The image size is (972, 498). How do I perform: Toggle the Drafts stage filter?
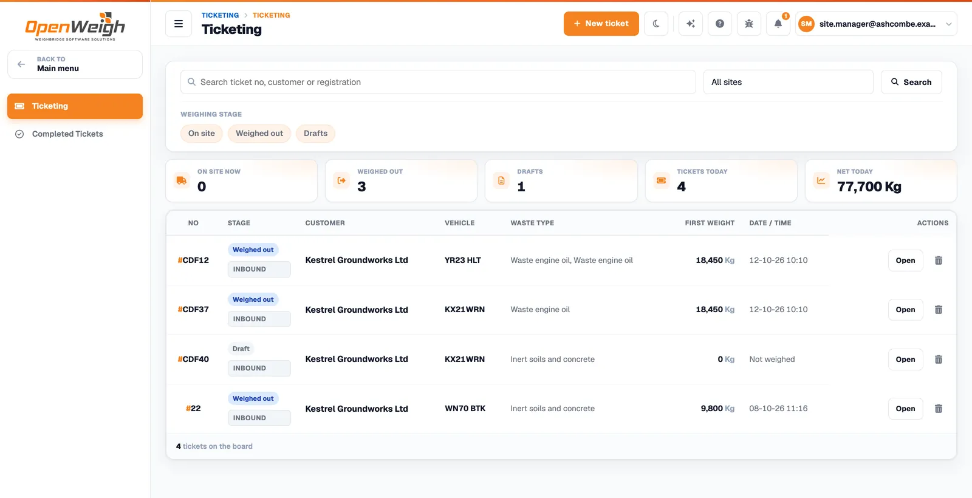[x=315, y=134]
